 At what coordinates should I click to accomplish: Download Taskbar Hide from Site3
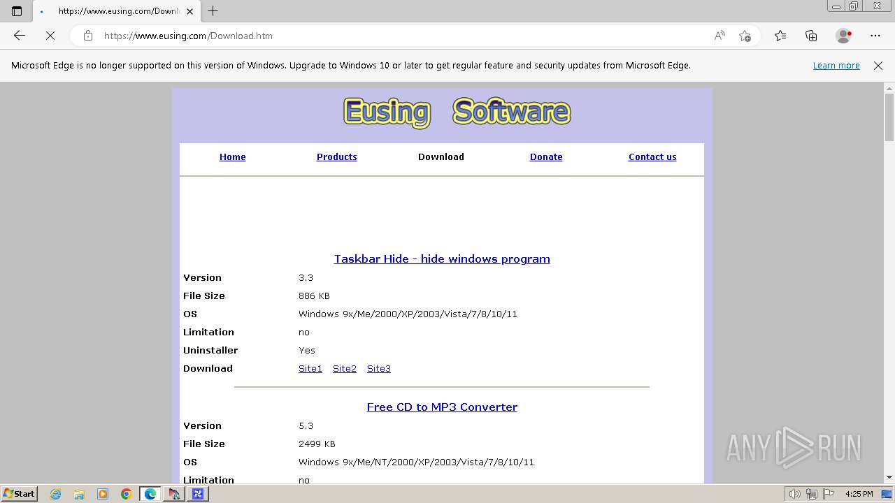click(x=379, y=368)
